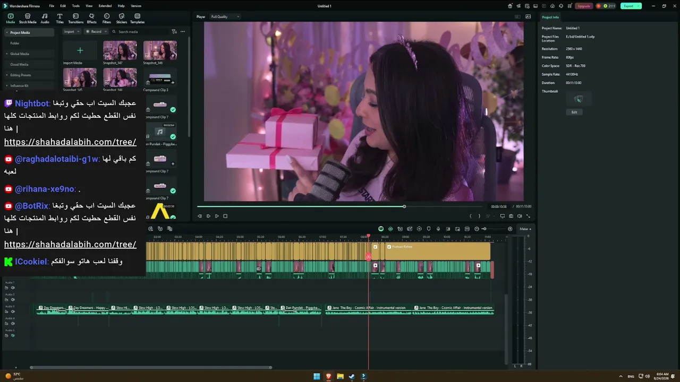The image size is (680, 382).
Task: Expand the Editing Presets section
Action: [7, 75]
